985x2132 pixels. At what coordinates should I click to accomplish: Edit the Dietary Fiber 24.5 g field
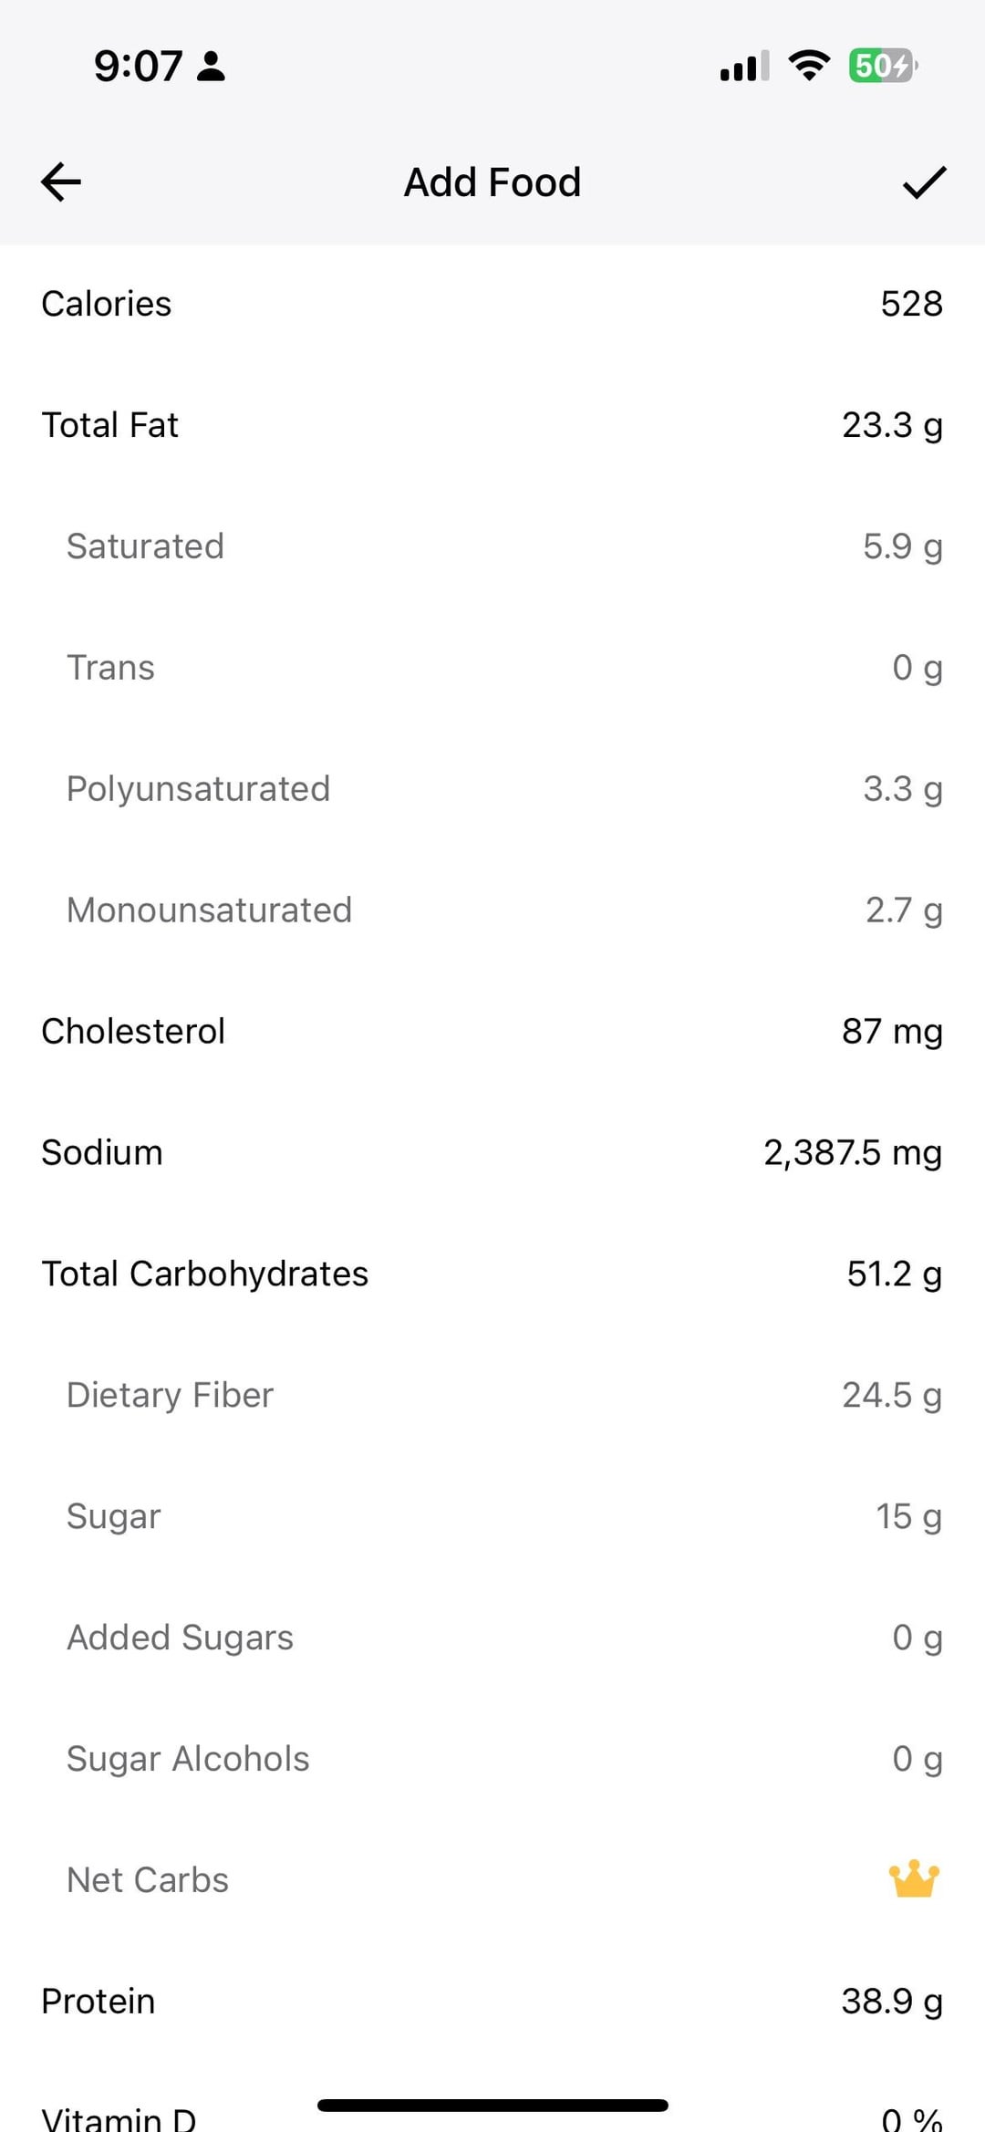891,1396
